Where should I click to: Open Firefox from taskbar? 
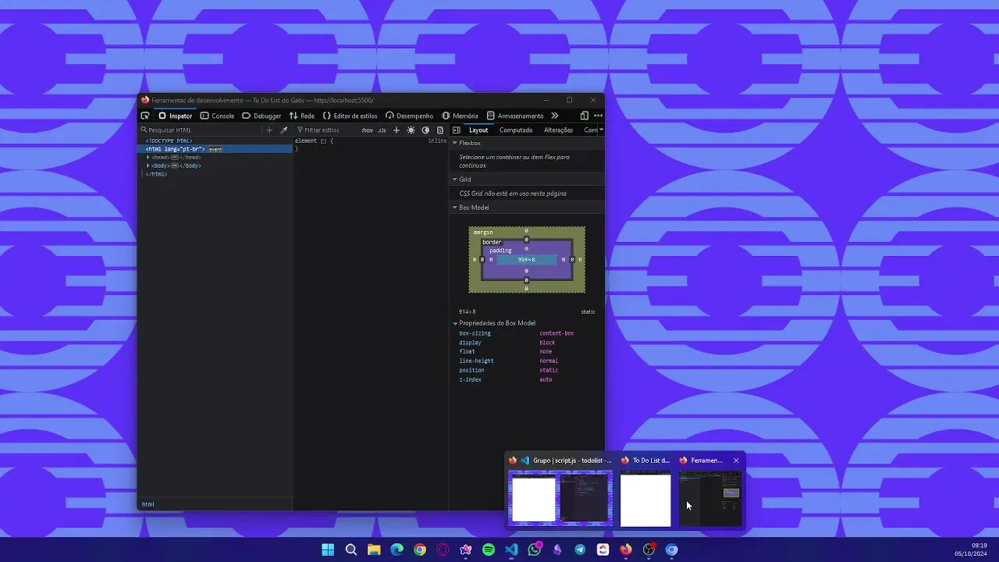pyautogui.click(x=626, y=550)
